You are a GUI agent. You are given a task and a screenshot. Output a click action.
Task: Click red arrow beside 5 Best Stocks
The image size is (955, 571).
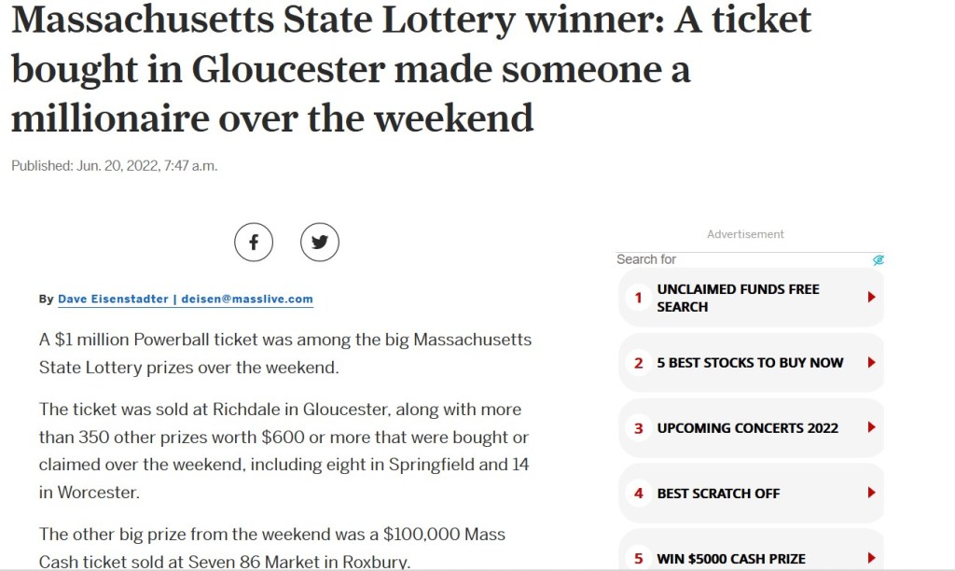click(871, 363)
